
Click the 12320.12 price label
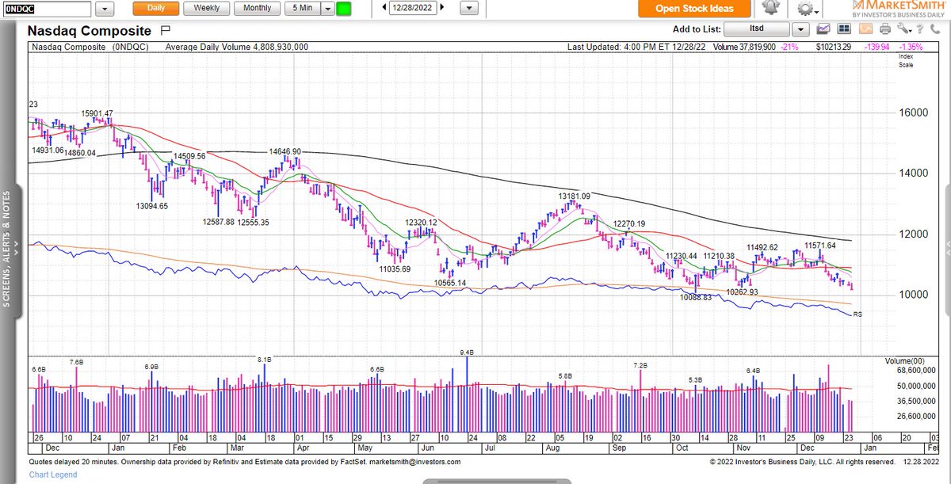pos(422,223)
